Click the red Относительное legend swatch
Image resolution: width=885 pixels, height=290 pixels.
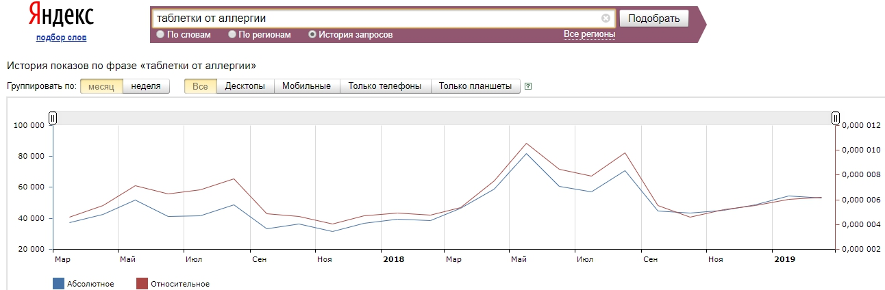[142, 283]
